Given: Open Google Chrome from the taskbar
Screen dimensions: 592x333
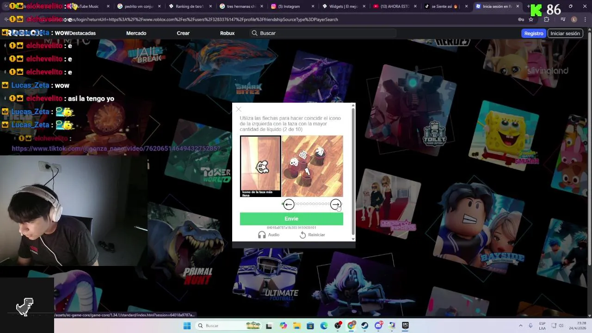Looking at the screenshot, I should pyautogui.click(x=351, y=326).
